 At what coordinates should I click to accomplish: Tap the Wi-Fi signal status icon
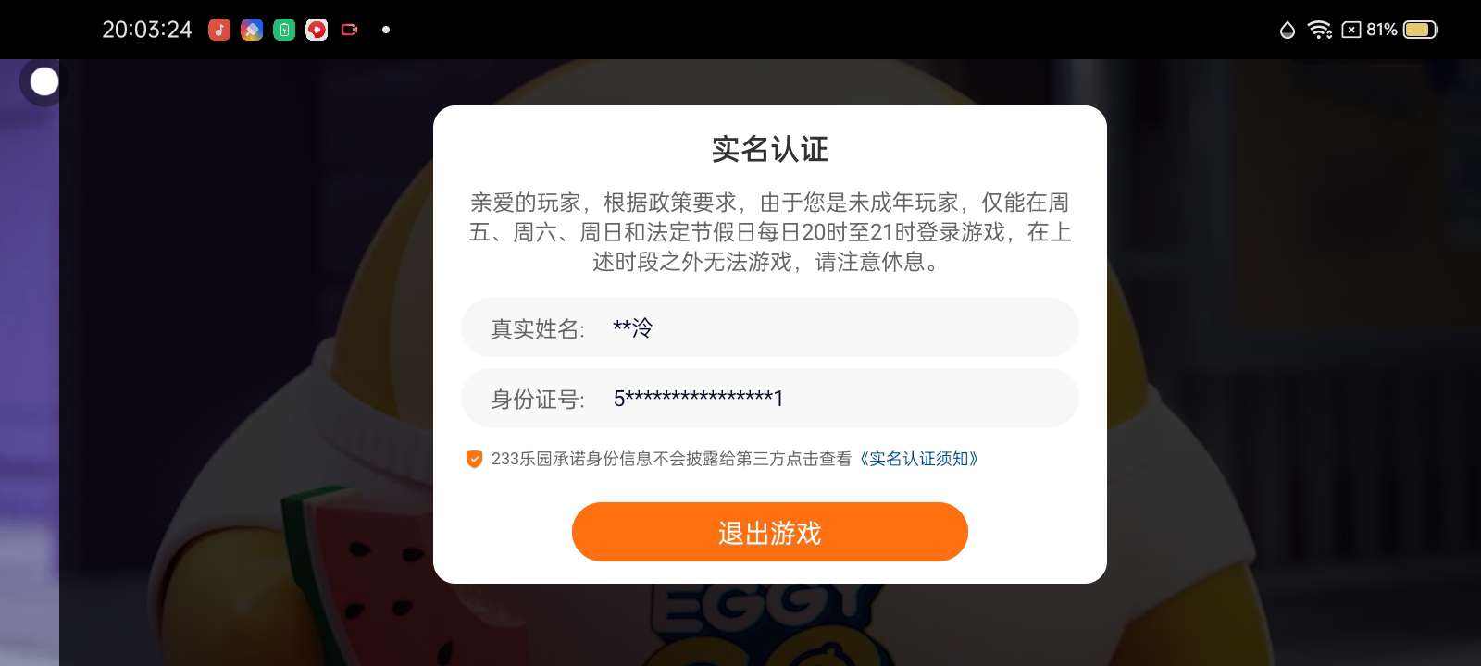pyautogui.click(x=1319, y=30)
